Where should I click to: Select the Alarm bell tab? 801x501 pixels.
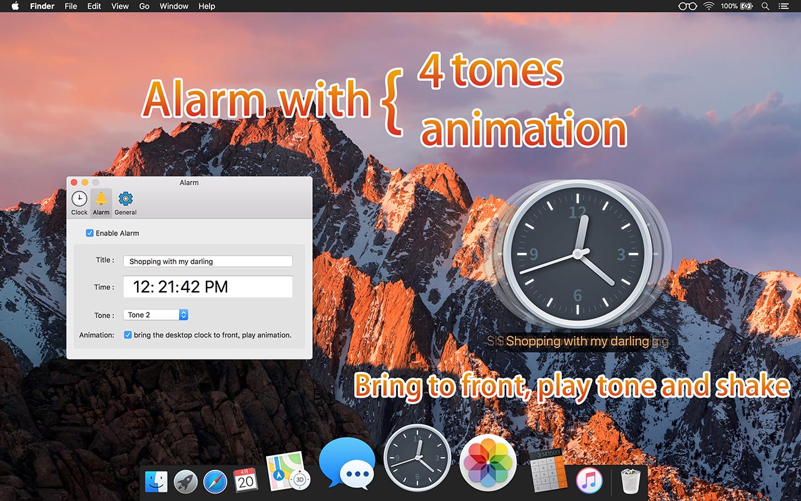(x=101, y=204)
